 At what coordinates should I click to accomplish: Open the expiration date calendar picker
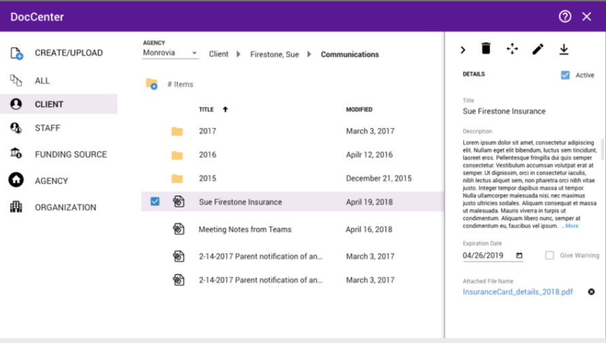tap(520, 256)
